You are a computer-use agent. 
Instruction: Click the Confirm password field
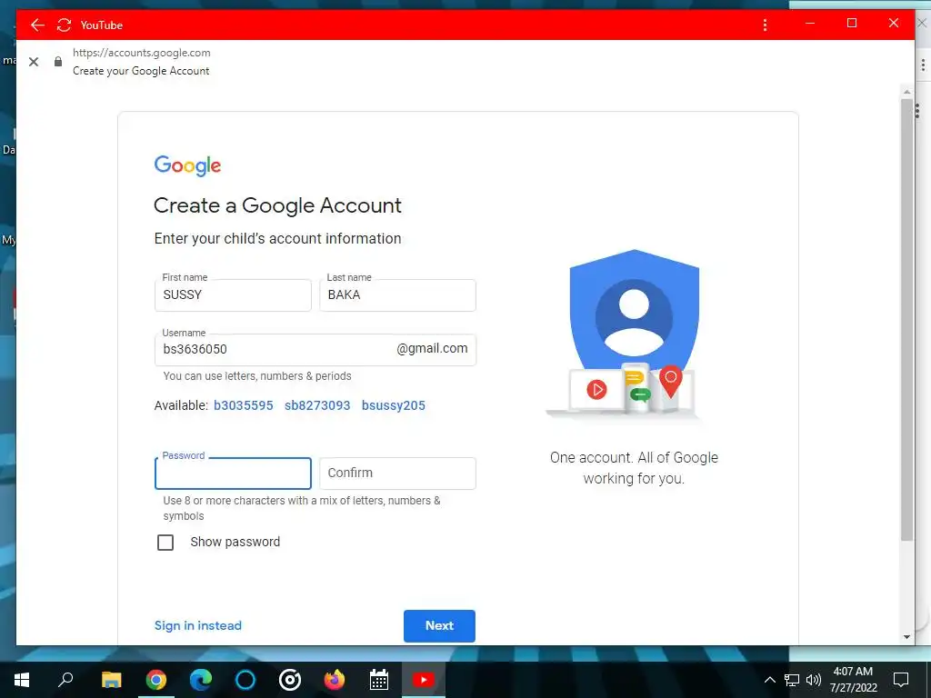tap(397, 473)
